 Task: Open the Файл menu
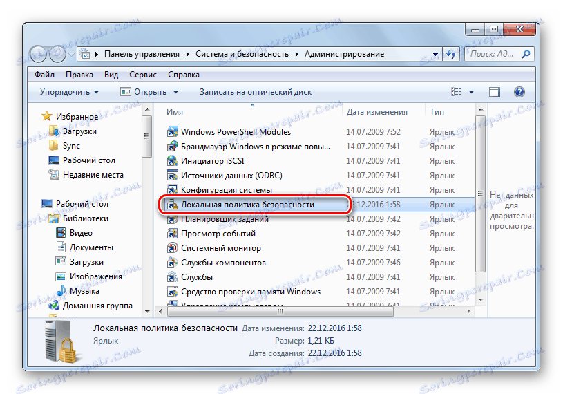pos(44,75)
